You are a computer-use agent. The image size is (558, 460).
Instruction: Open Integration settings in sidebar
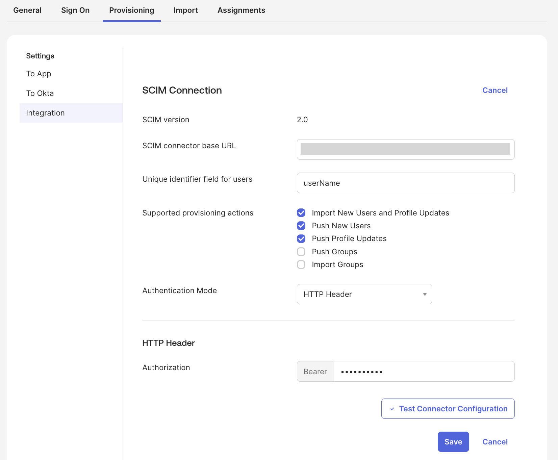point(71,113)
